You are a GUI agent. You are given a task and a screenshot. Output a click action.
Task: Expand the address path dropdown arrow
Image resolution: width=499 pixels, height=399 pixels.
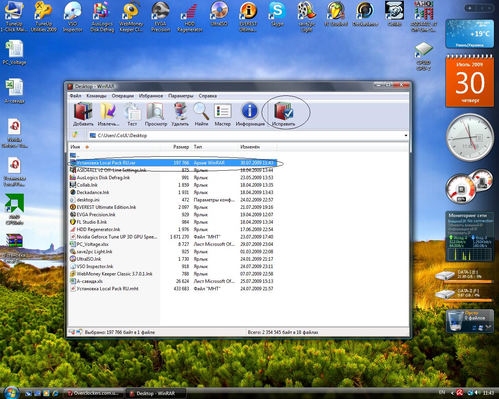click(x=406, y=136)
